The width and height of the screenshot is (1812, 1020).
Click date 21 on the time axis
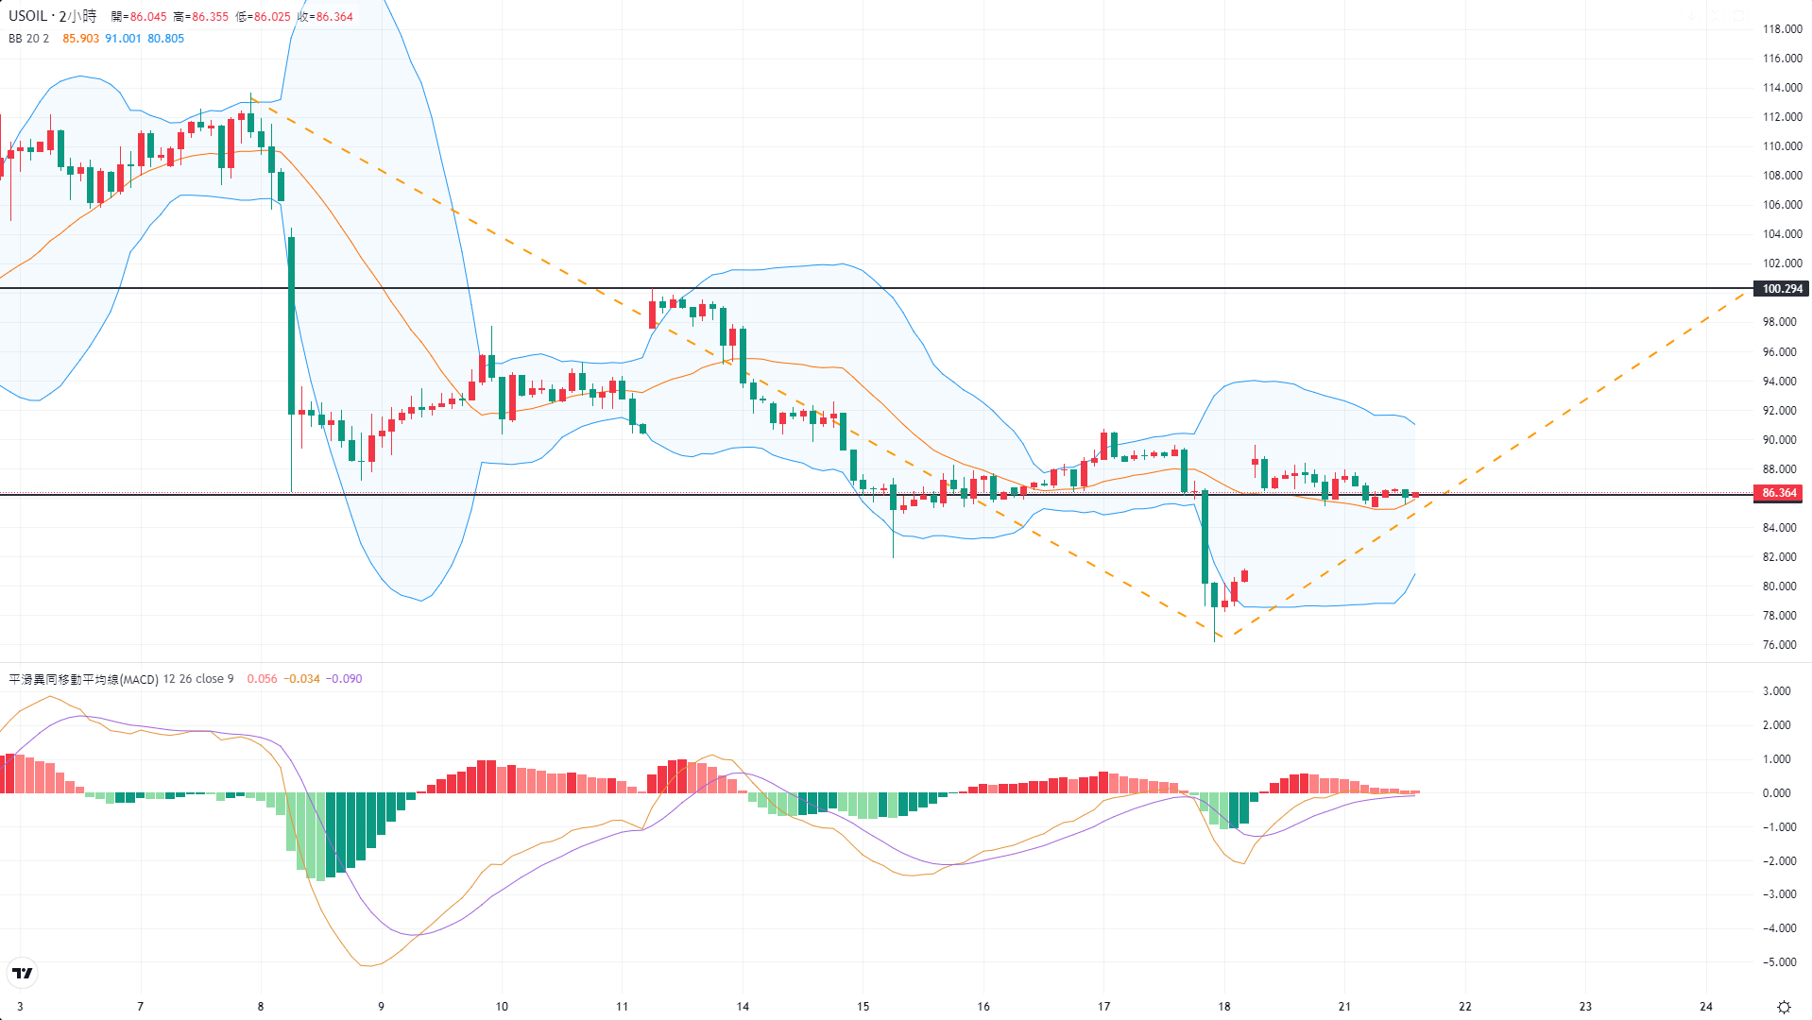coord(1344,1007)
